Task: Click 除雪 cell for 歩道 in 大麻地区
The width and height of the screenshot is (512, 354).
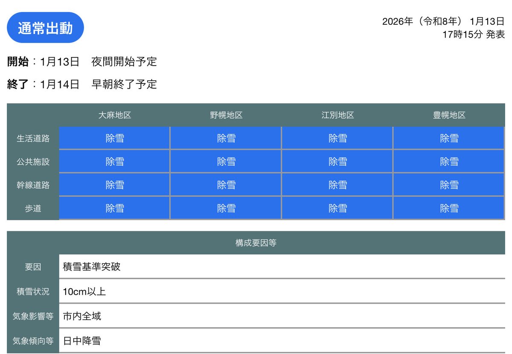Action: [114, 208]
